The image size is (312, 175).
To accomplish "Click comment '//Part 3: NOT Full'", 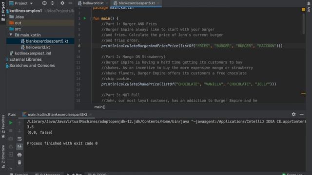I will coord(120,95).
